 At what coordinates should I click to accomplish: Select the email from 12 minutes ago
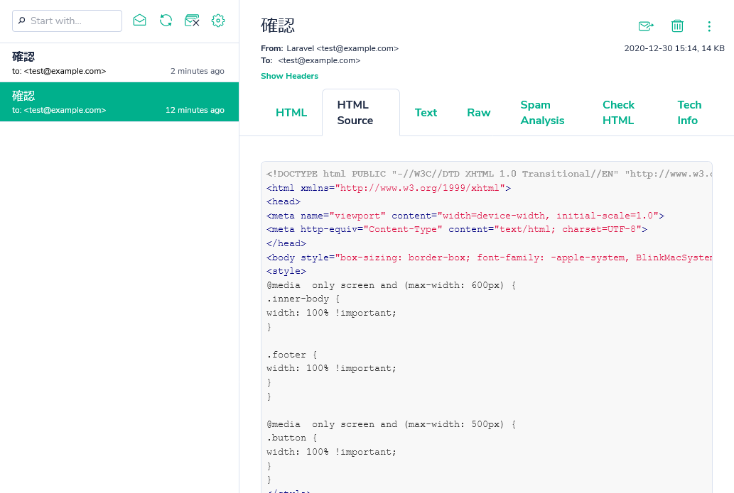119,102
